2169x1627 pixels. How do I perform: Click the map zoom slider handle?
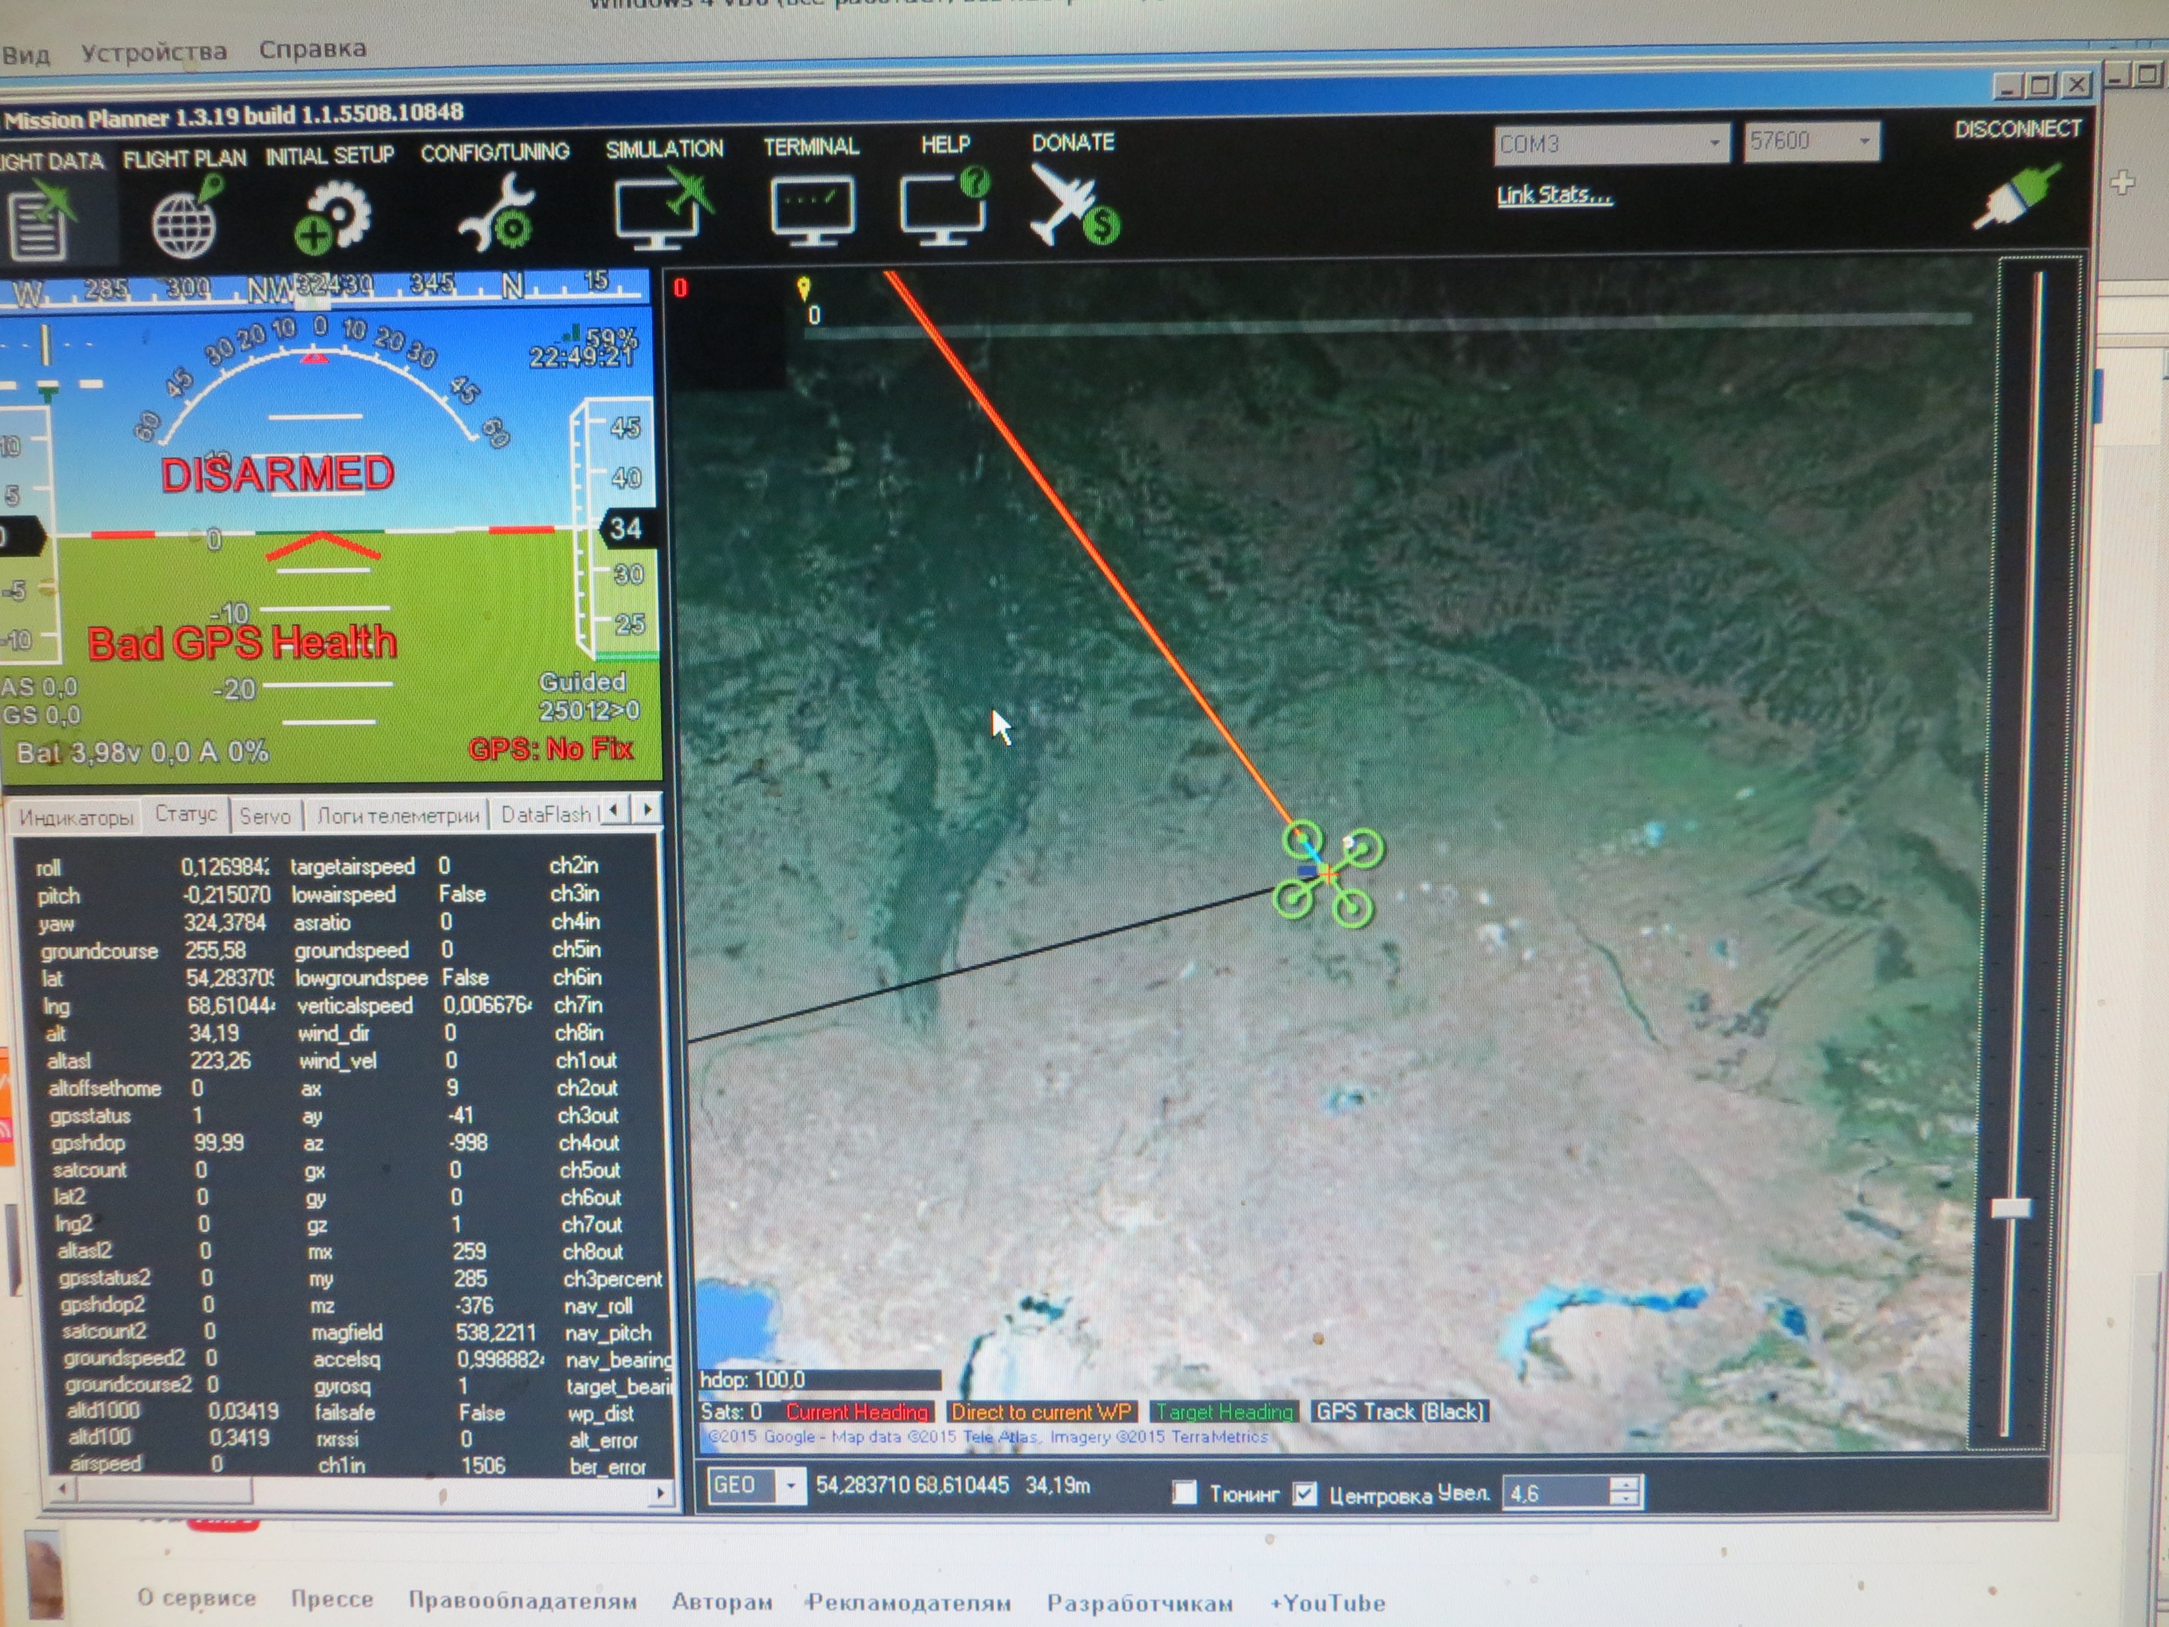[2011, 1208]
